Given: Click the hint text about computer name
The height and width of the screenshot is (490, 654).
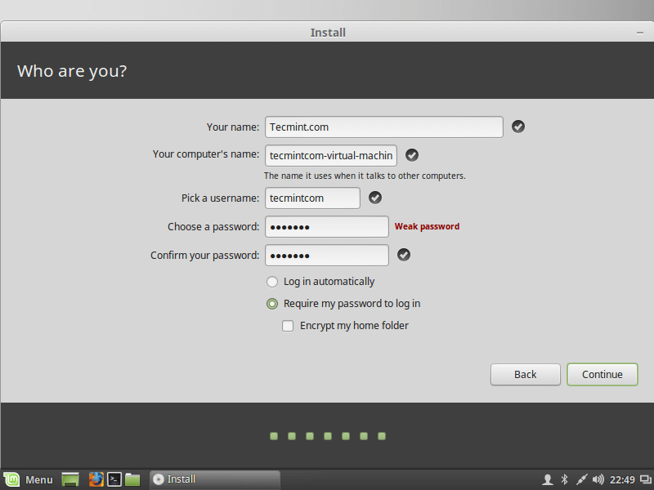Looking at the screenshot, I should [x=365, y=176].
